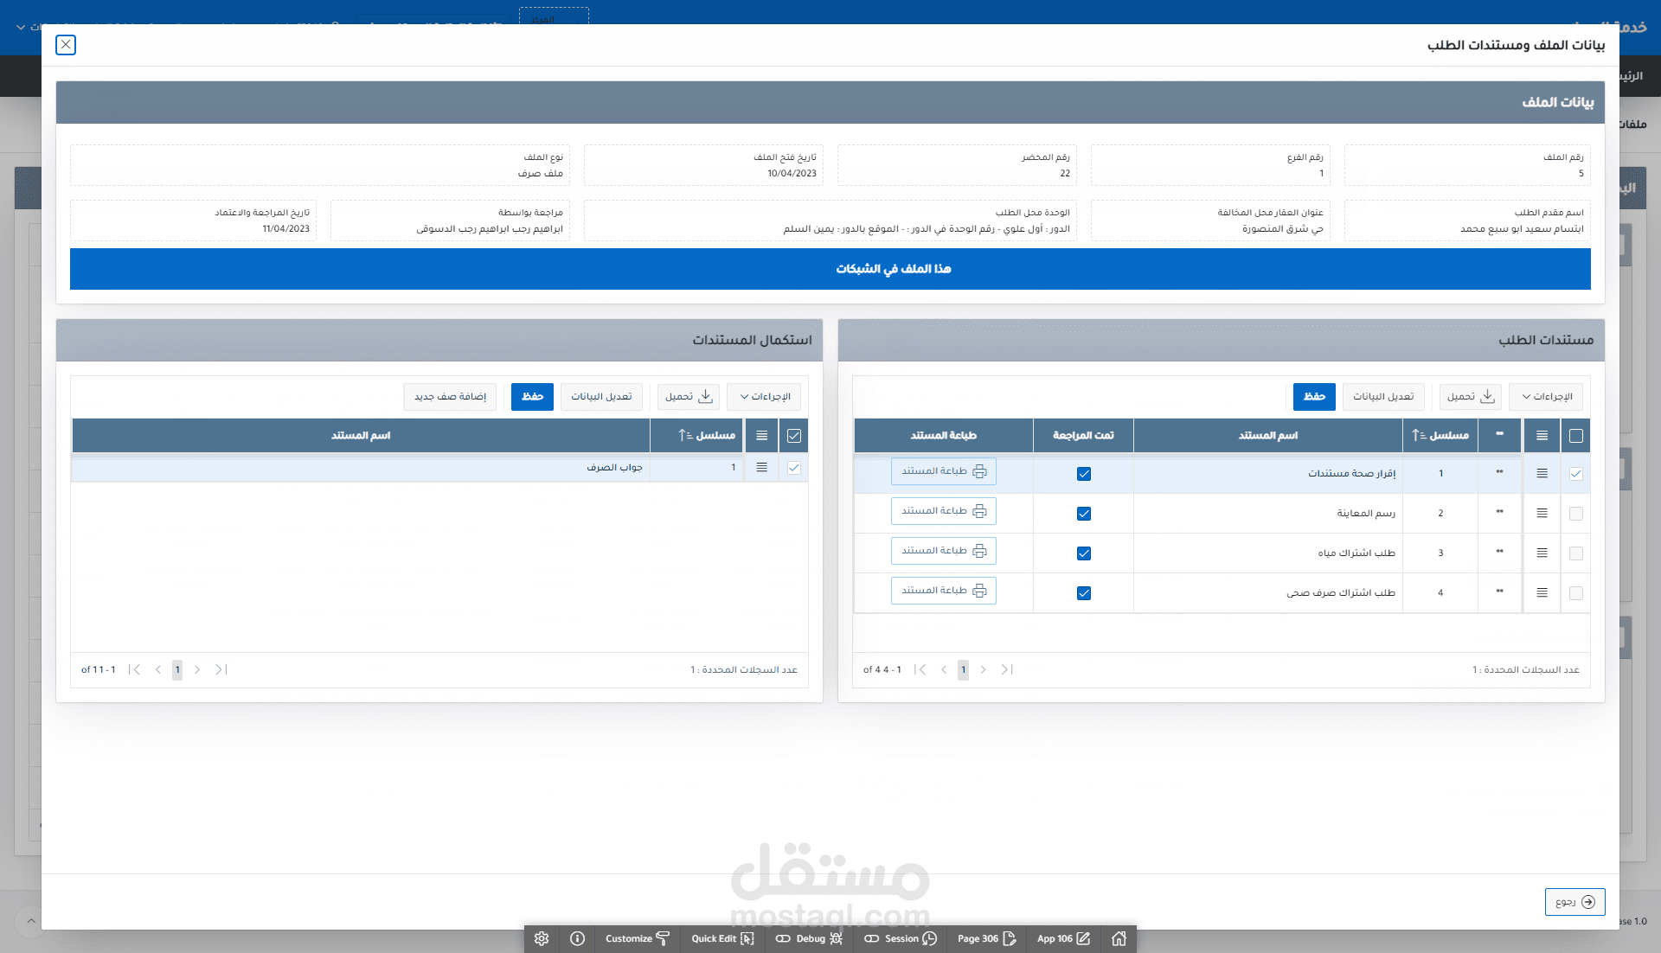Click row menu icon for جواب الصرف
Viewport: 1661px width, 953px height.
coord(761,467)
